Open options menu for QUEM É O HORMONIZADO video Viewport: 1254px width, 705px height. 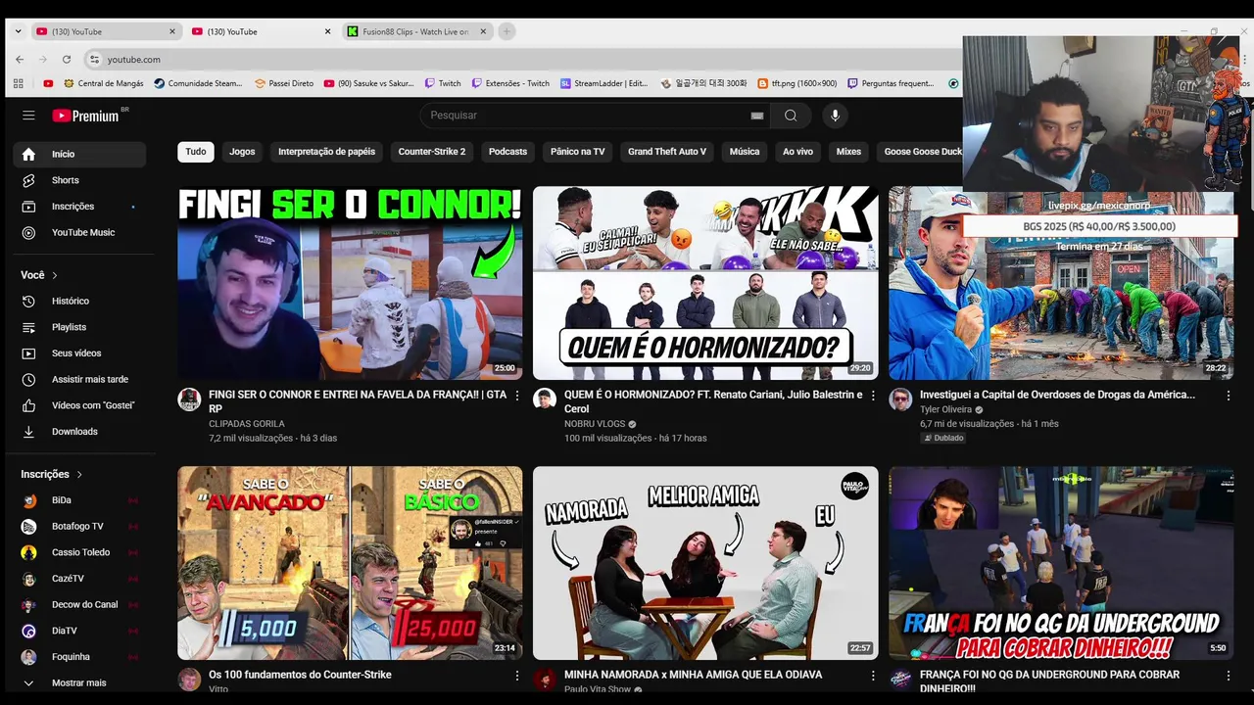point(873,396)
